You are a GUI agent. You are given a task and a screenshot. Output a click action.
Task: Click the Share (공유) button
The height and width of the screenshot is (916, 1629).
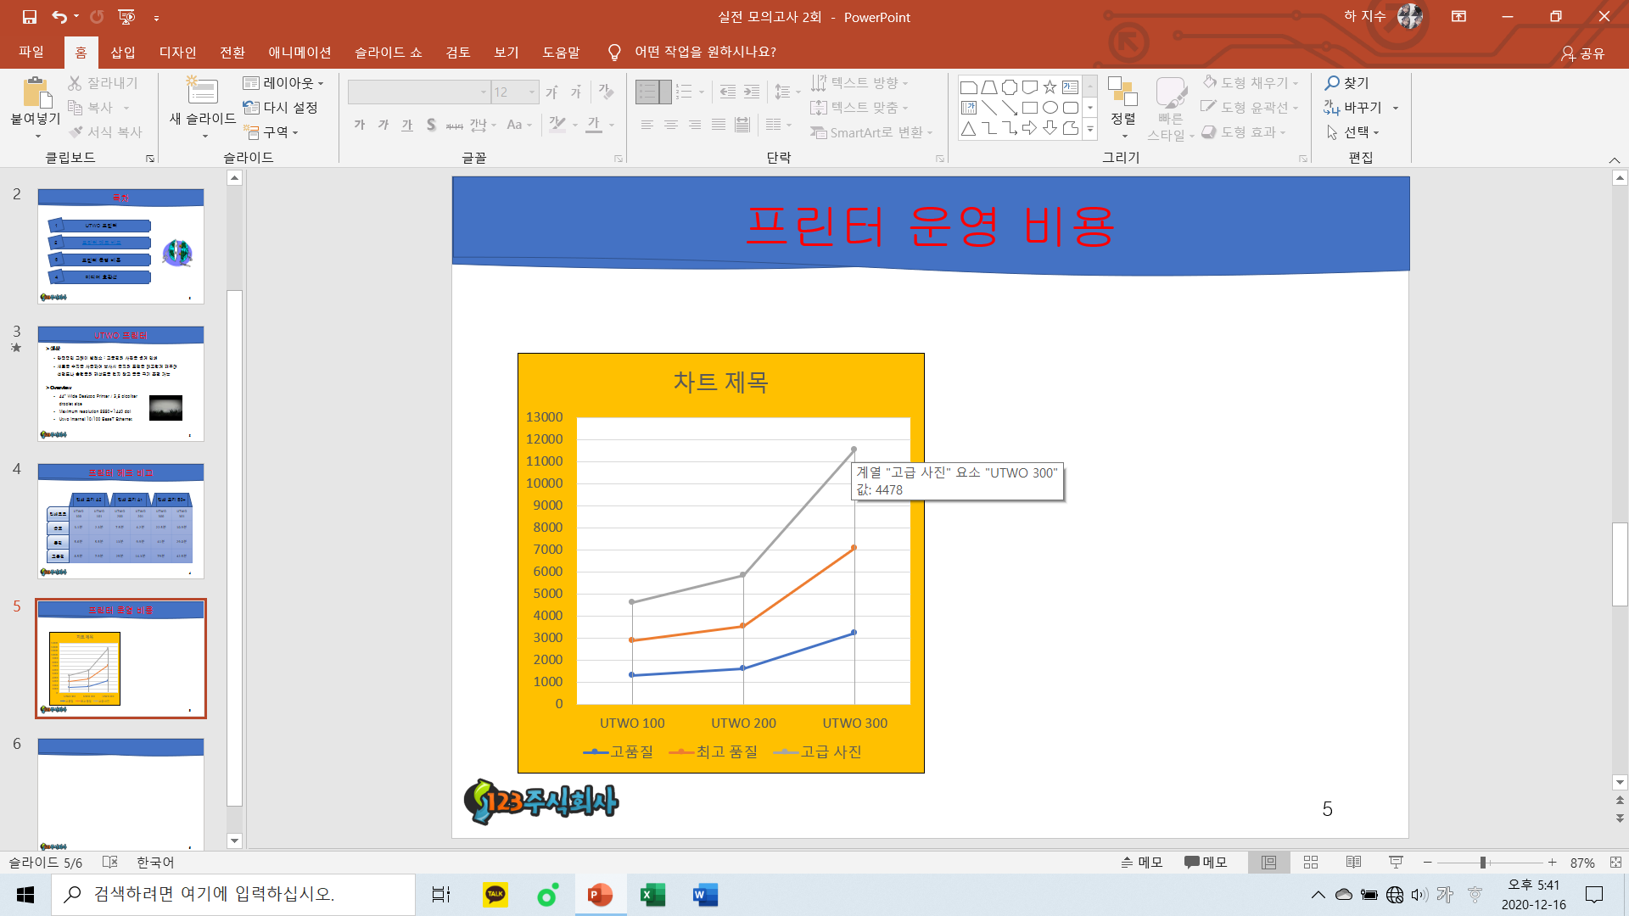click(x=1583, y=53)
